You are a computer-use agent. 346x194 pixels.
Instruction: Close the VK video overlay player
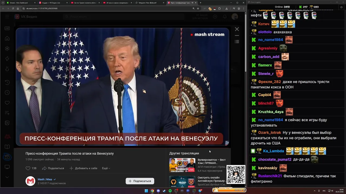[237, 29]
